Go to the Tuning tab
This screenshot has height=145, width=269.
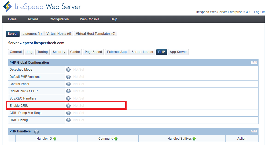pos(43,52)
